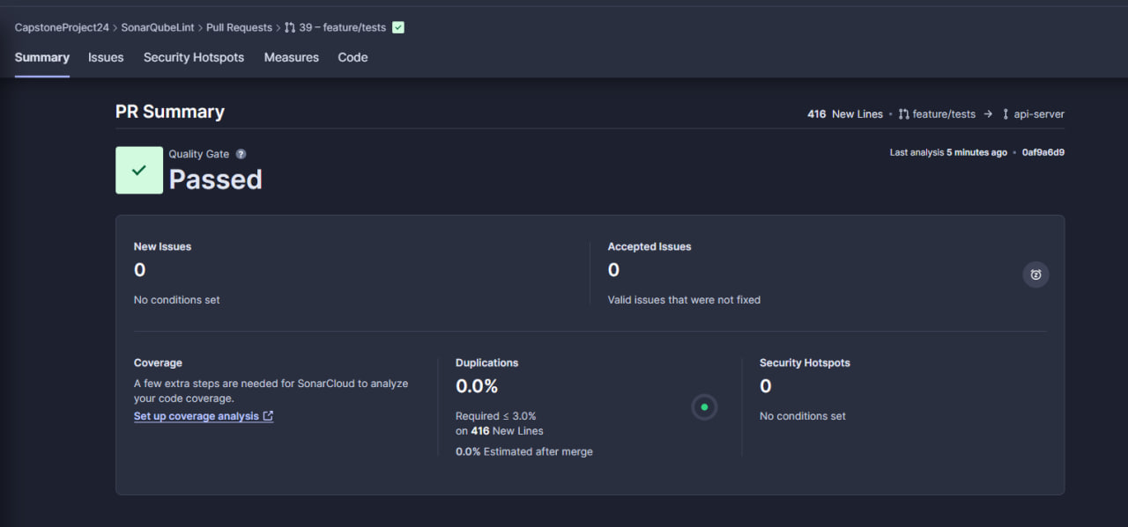The image size is (1128, 527).
Task: Switch to the Issues tab
Action: (x=106, y=57)
